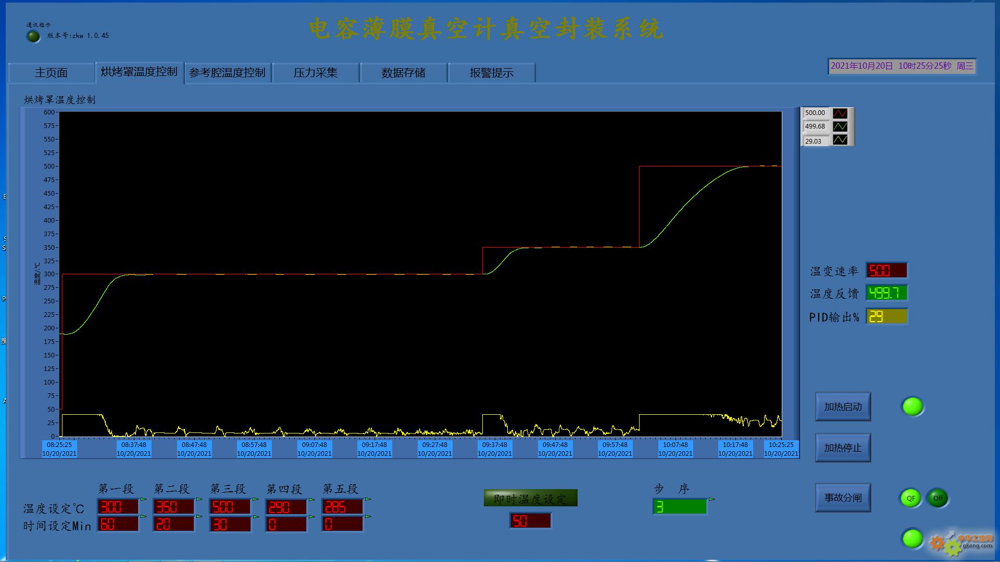Image resolution: width=1000 pixels, height=562 pixels.
Task: Click the green arrow beside fifth segment time setting
Action: click(368, 517)
